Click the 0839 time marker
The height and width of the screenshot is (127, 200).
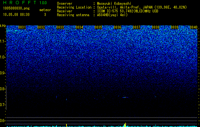coord(175,27)
